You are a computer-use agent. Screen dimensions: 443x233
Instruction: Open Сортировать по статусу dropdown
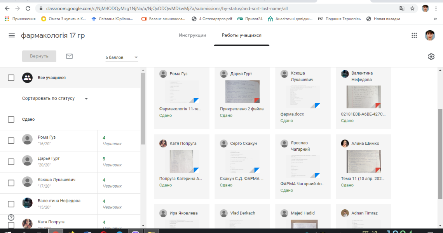coord(55,99)
